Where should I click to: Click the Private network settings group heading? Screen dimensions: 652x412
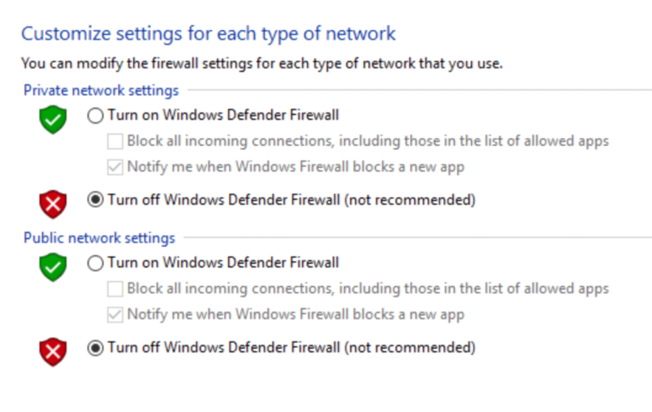101,90
